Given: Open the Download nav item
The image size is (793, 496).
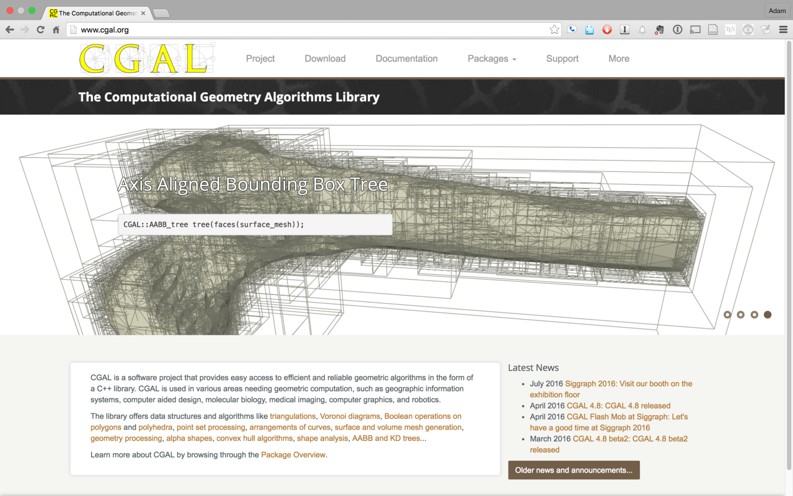Looking at the screenshot, I should (325, 58).
